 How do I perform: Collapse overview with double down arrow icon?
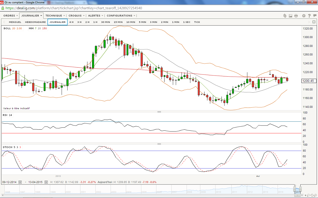[x=305, y=195]
